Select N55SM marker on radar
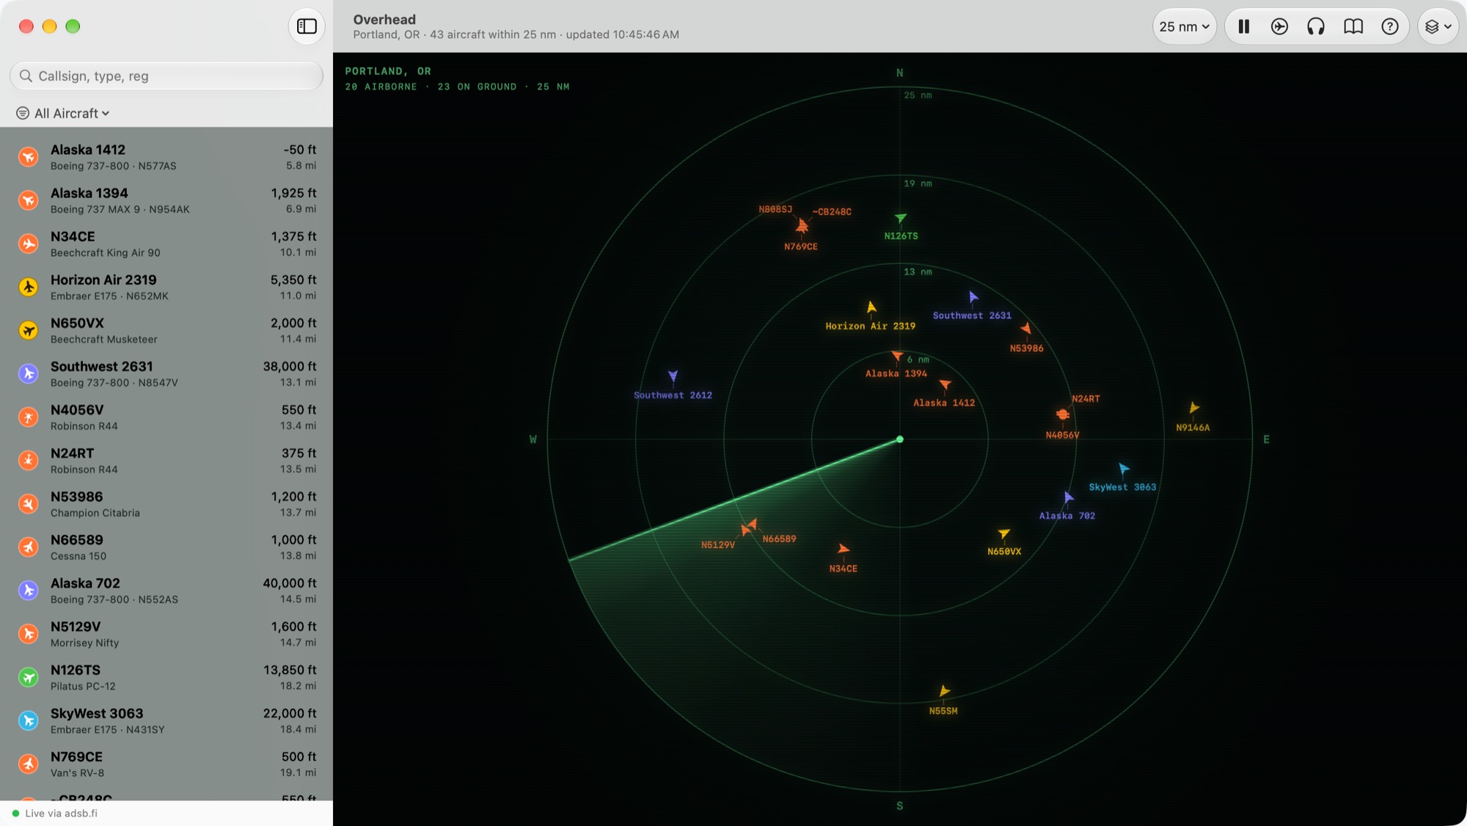Screen dimensions: 1467x826 click(944, 691)
